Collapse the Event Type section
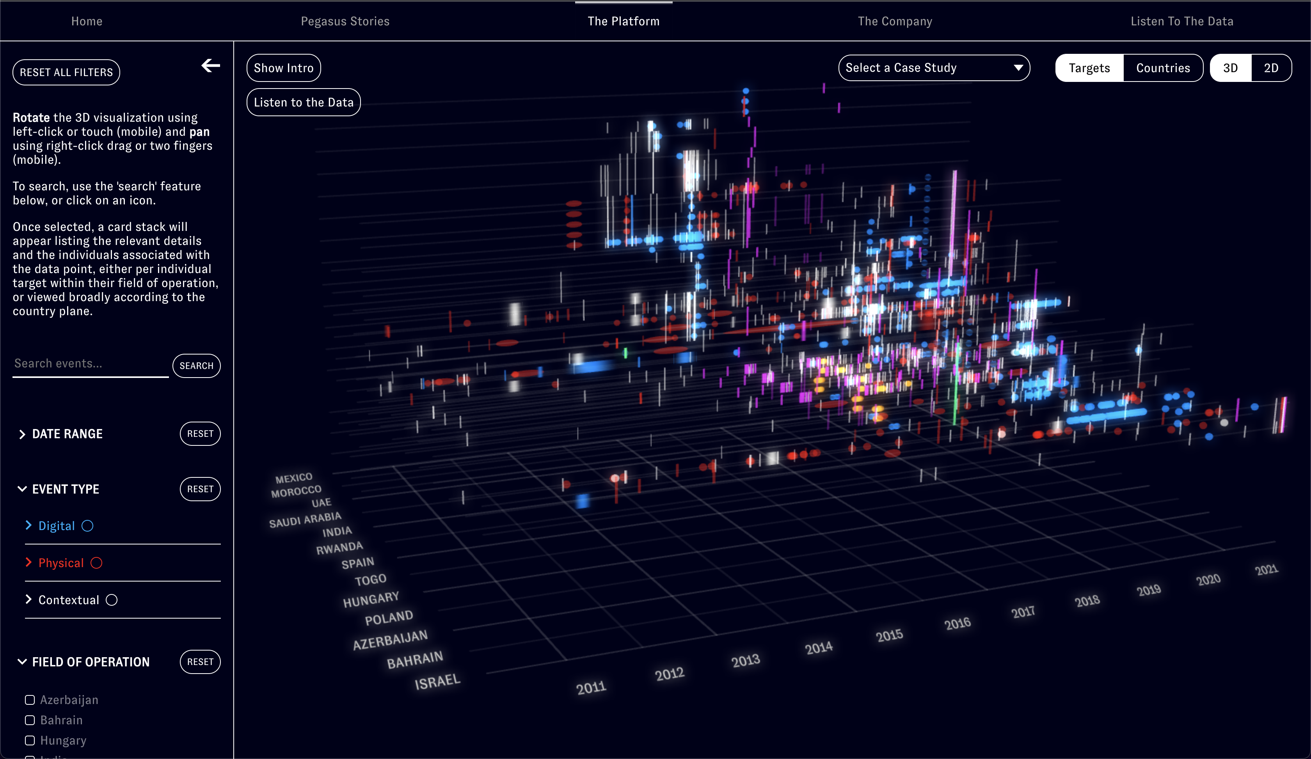Screen dimensions: 1311x759 pos(22,489)
